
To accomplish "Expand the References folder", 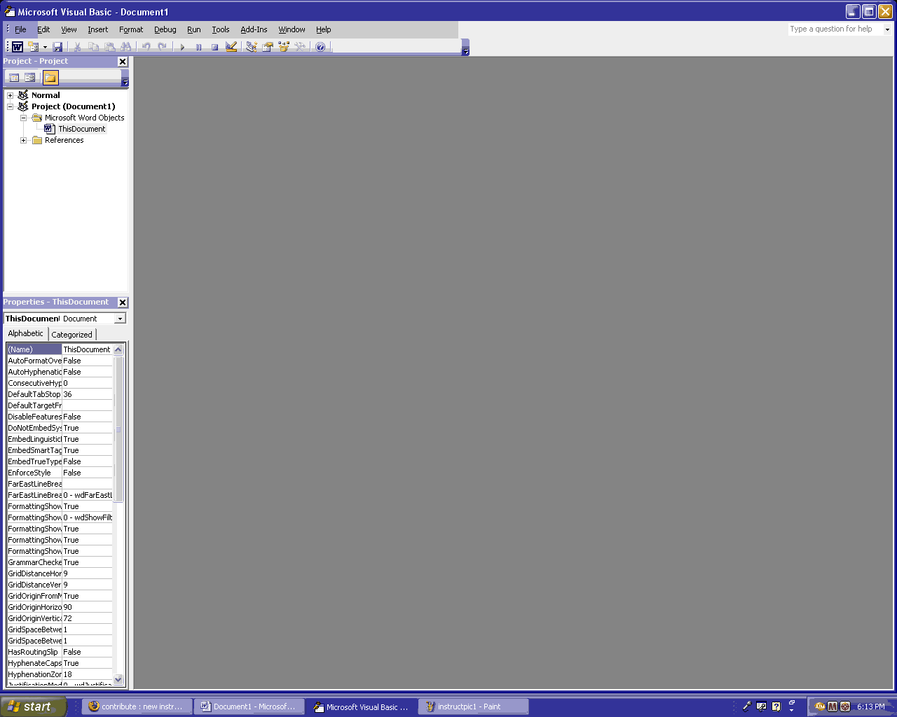I will click(23, 140).
